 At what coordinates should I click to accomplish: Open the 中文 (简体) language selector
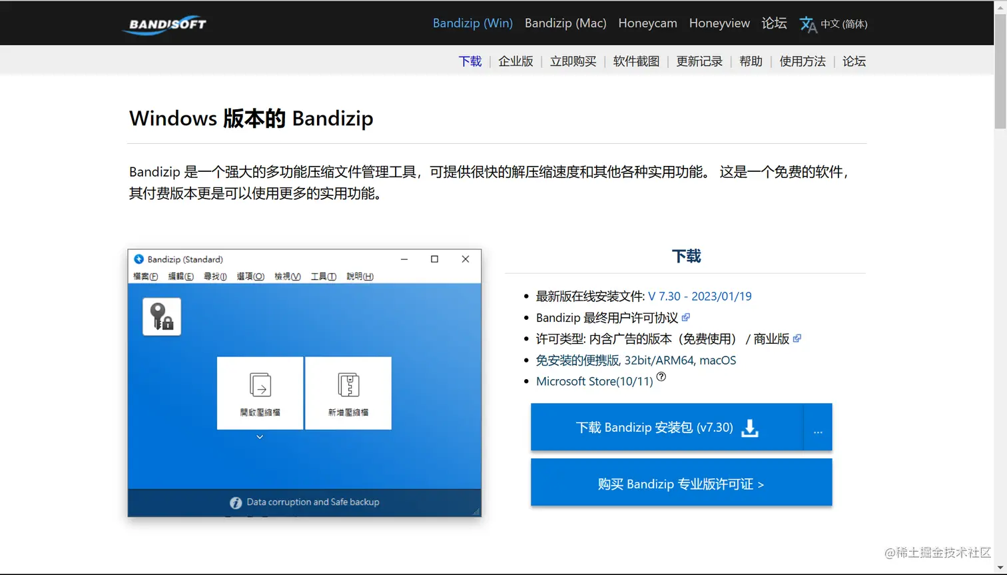pyautogui.click(x=844, y=24)
